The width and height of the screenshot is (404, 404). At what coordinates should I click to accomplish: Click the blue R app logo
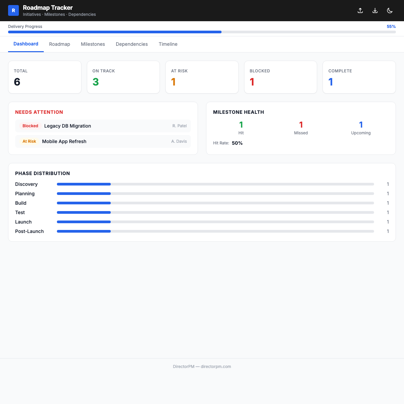click(13, 10)
